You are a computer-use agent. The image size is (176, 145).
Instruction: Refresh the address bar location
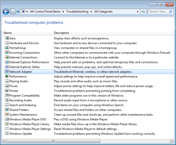[144, 12]
